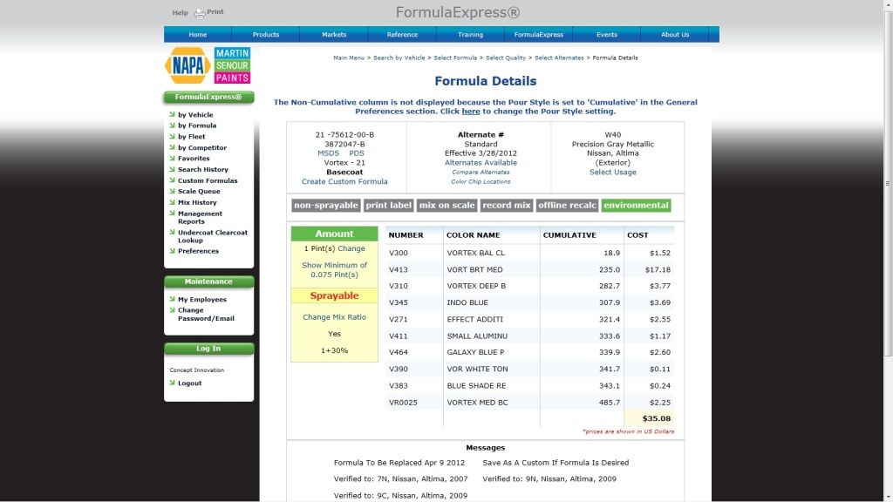Open Management Reports in sidebar
This screenshot has height=502, width=893.
pos(200,217)
